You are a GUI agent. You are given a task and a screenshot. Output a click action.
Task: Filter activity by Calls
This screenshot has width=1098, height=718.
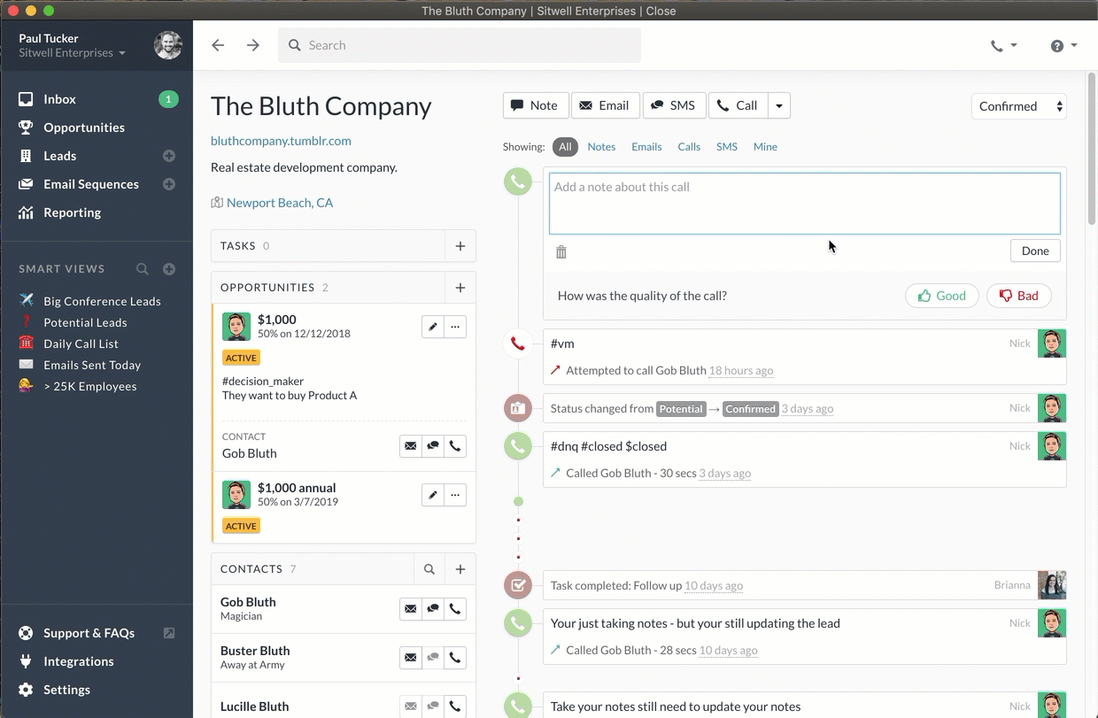pyautogui.click(x=689, y=147)
